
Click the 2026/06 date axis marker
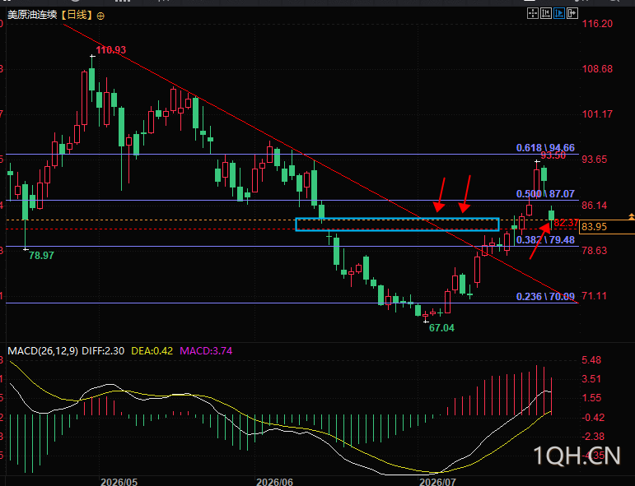[x=274, y=482]
